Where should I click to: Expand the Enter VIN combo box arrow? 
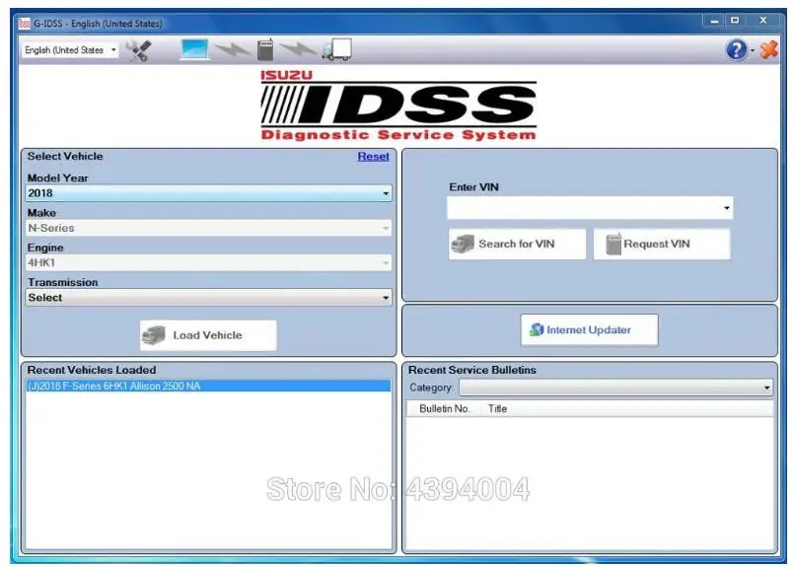(727, 208)
